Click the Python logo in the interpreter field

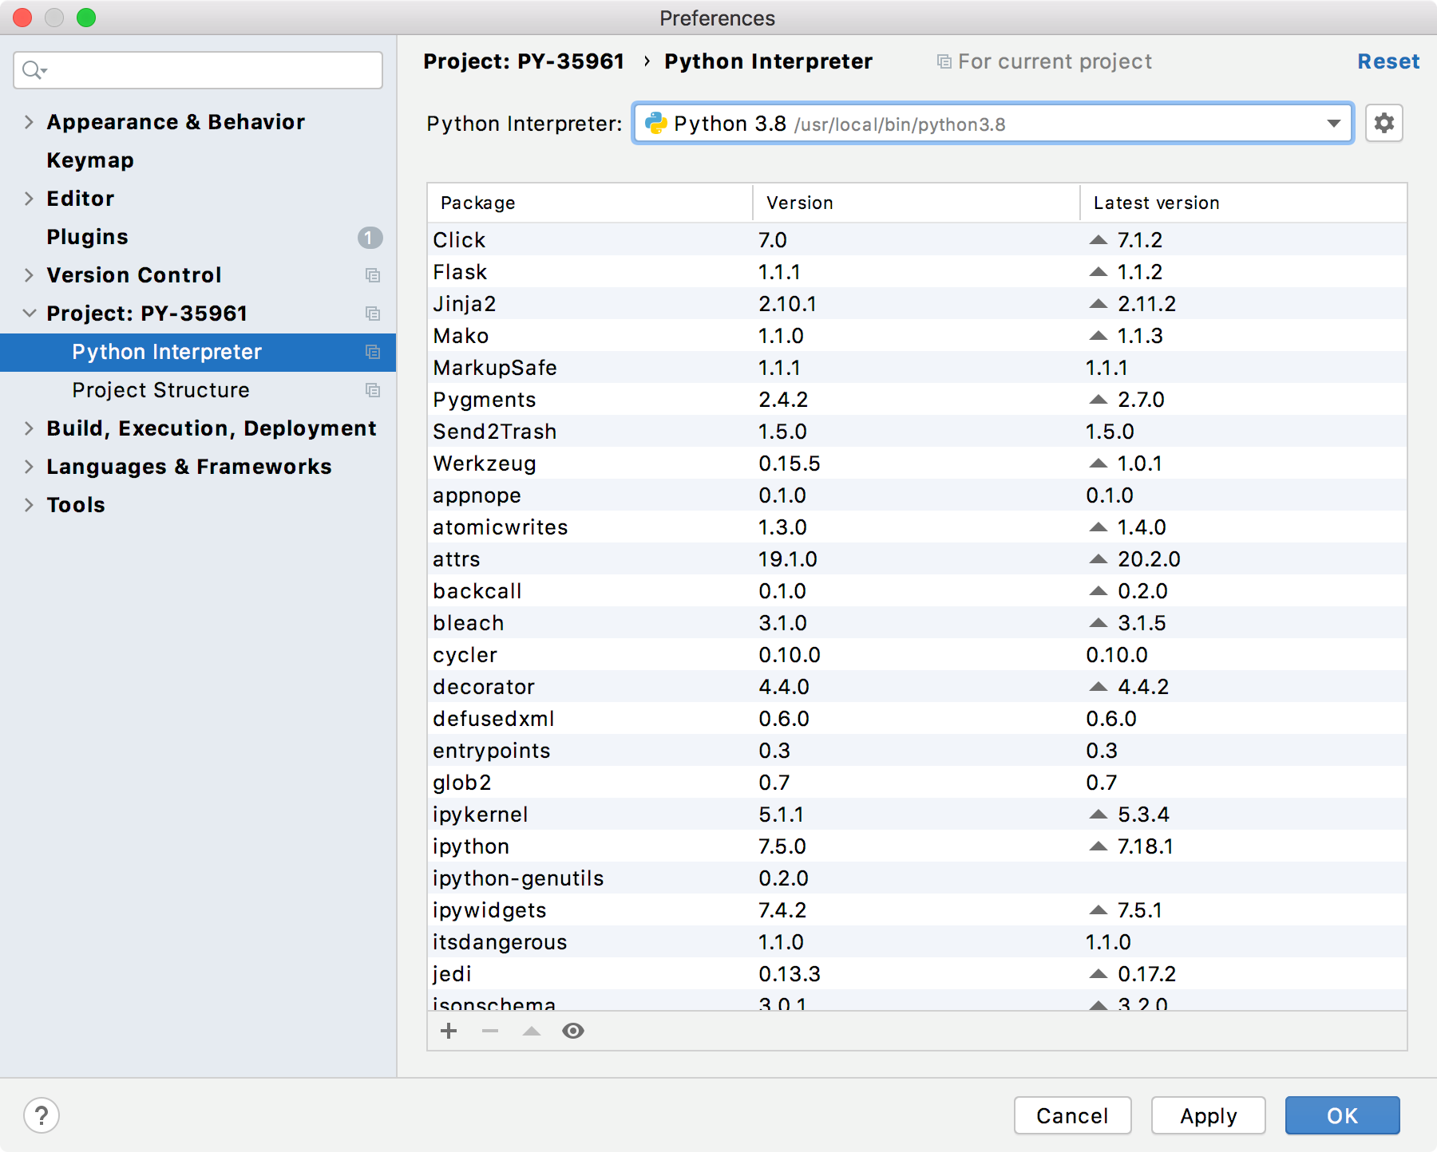click(655, 123)
